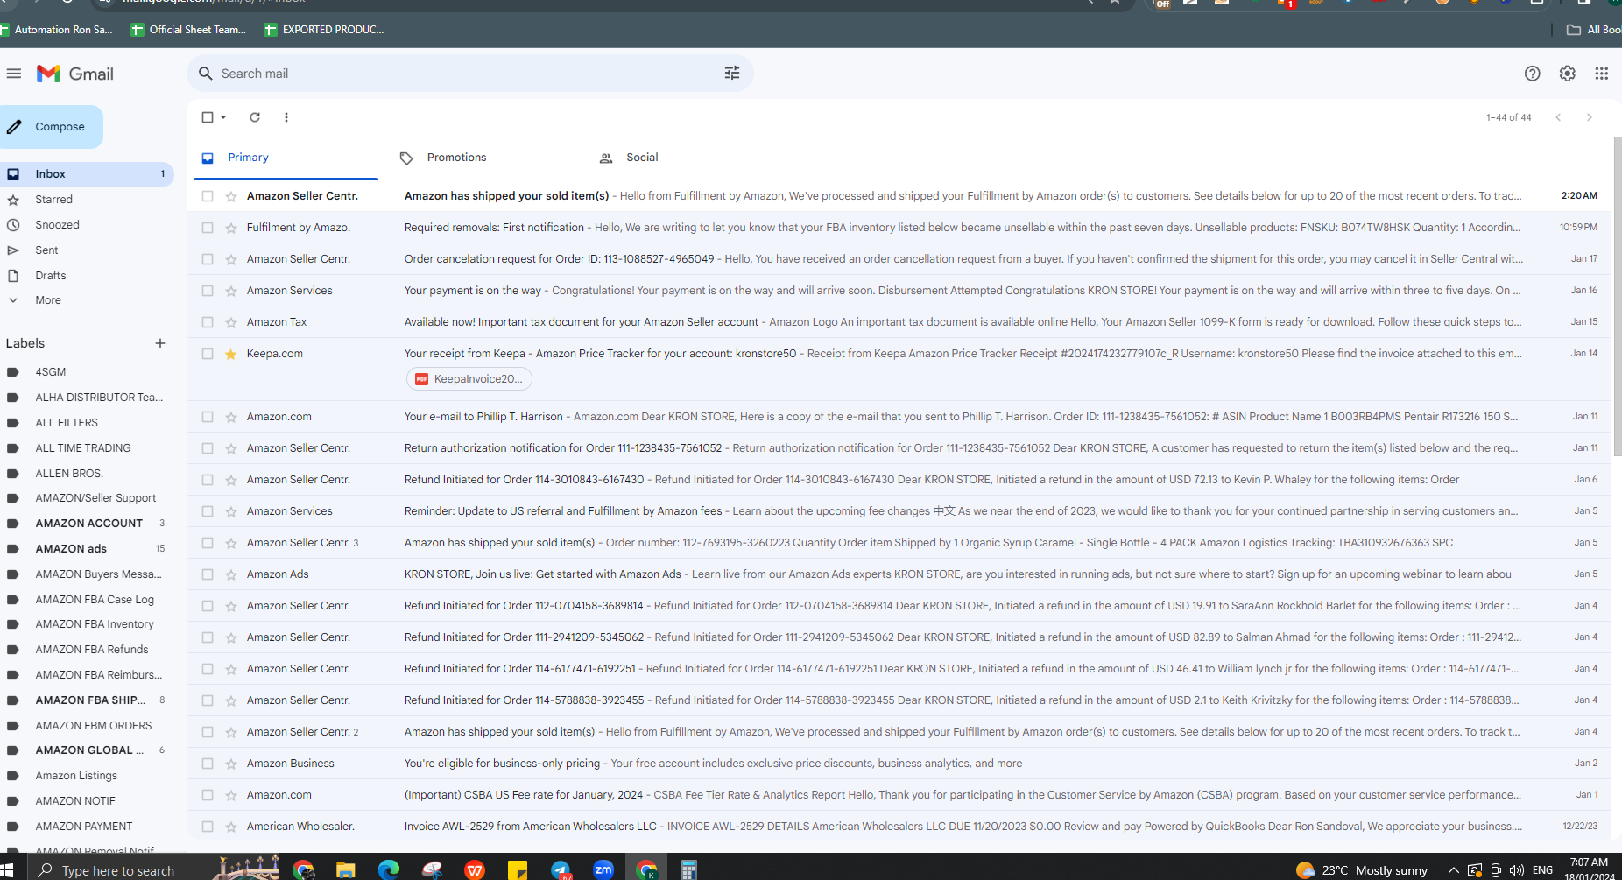Tick the Amazon Ads email checkbox
Image resolution: width=1622 pixels, height=880 pixels.
(x=208, y=574)
